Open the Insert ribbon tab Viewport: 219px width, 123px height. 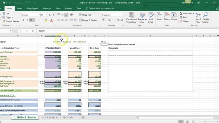pyautogui.click(x=20, y=9)
